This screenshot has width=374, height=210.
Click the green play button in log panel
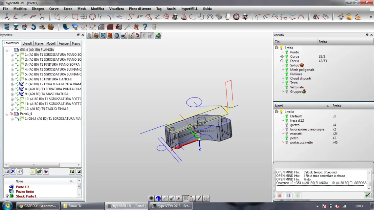[x=297, y=196]
